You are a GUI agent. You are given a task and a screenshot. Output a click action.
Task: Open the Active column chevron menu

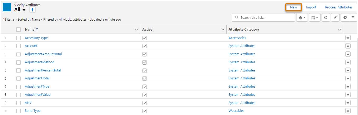click(x=223, y=30)
